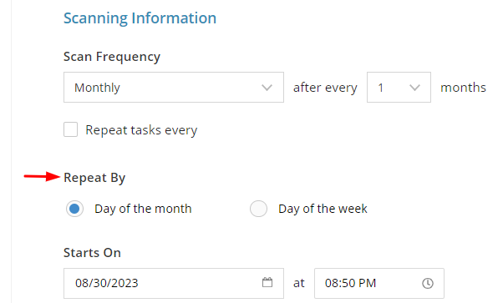Screen dimensions: 503x303
Task: Open the interval dropdown showing 1
Action: tap(399, 87)
